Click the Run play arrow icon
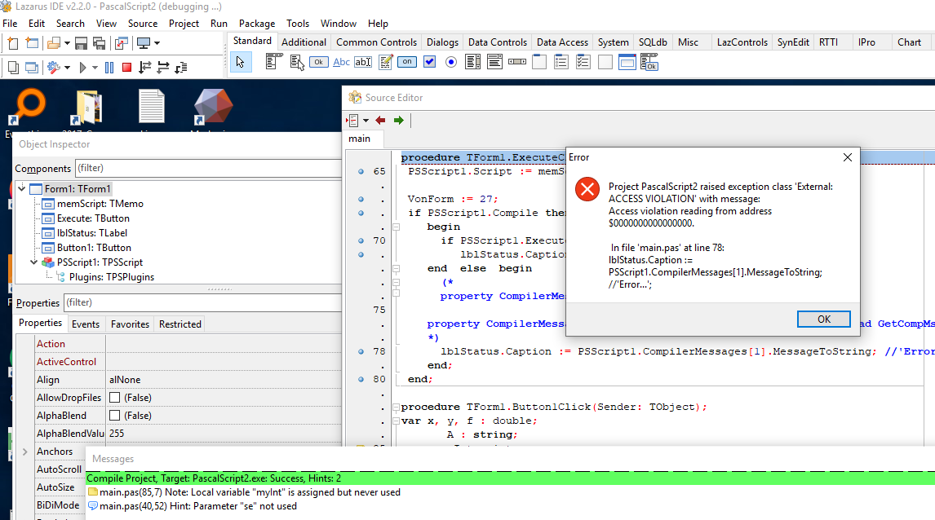 click(83, 68)
